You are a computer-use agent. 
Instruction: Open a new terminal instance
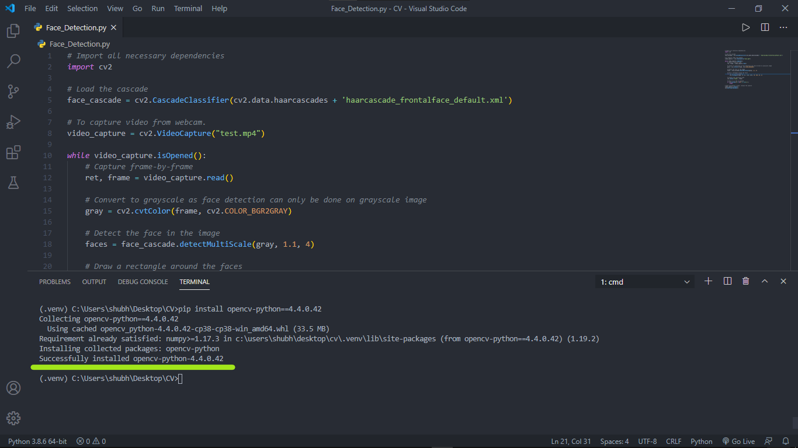[x=708, y=281]
